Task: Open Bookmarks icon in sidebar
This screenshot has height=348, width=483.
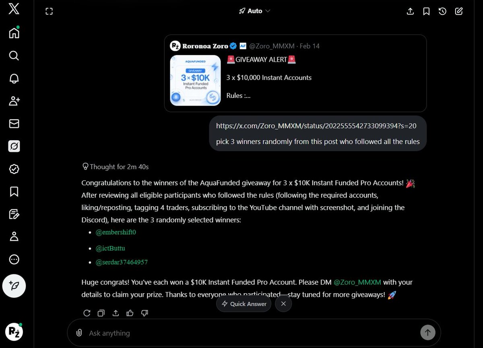Action: tap(14, 192)
